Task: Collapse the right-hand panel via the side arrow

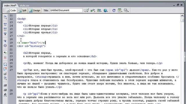Action: click(x=185, y=57)
